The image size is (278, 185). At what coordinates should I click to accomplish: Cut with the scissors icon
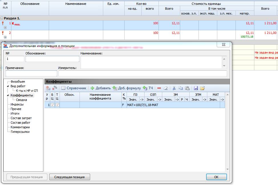click(x=174, y=88)
